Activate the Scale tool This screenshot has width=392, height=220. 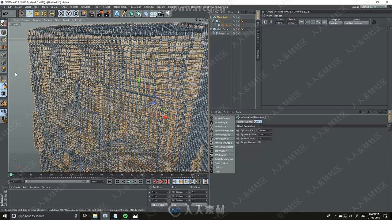[x=37, y=13]
